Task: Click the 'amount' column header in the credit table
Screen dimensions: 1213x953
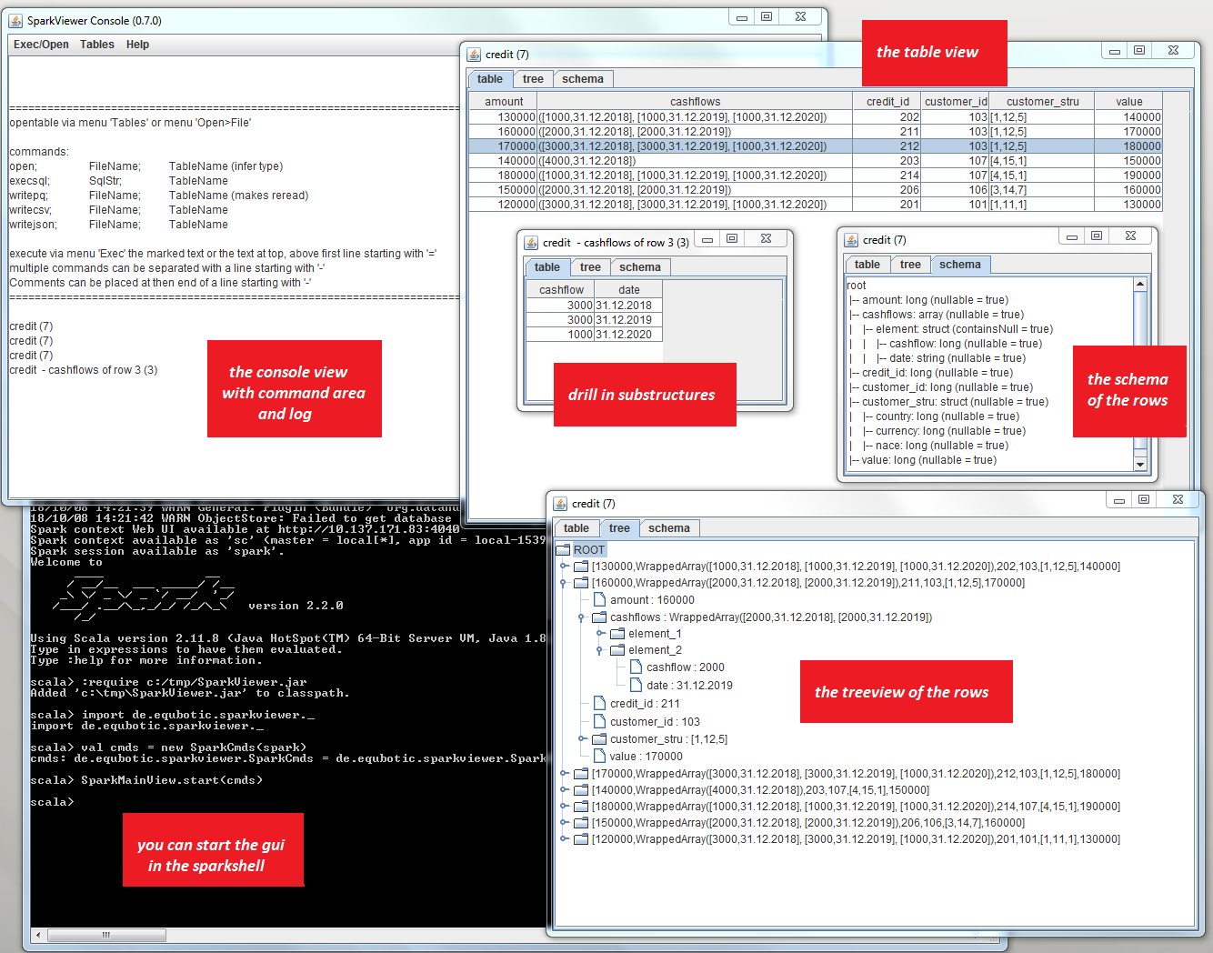Action: (x=504, y=102)
